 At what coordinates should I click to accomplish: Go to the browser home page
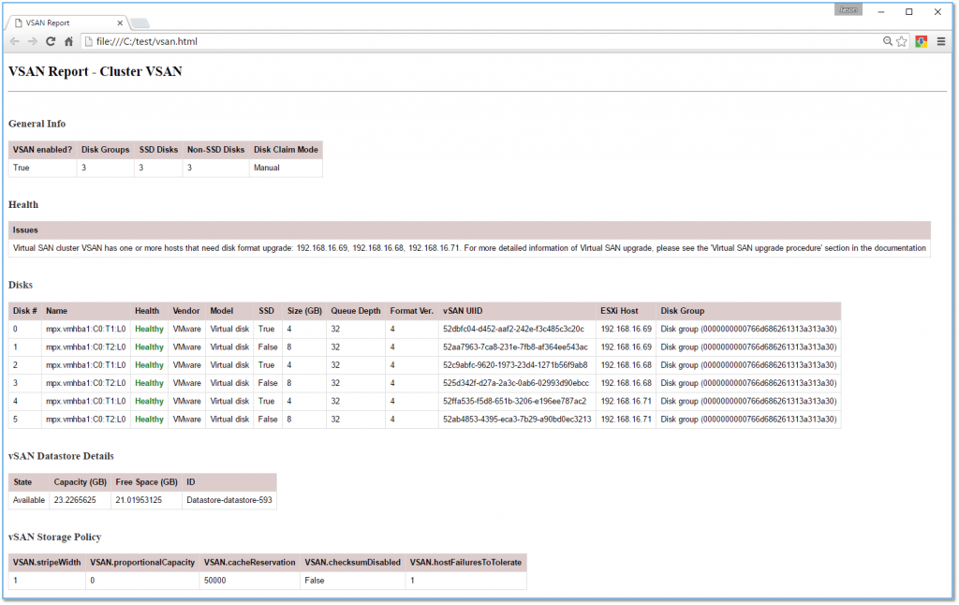[68, 41]
